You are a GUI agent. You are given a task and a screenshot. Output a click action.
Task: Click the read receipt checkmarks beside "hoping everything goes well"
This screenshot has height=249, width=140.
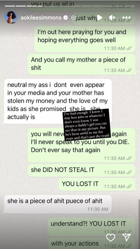129,48
